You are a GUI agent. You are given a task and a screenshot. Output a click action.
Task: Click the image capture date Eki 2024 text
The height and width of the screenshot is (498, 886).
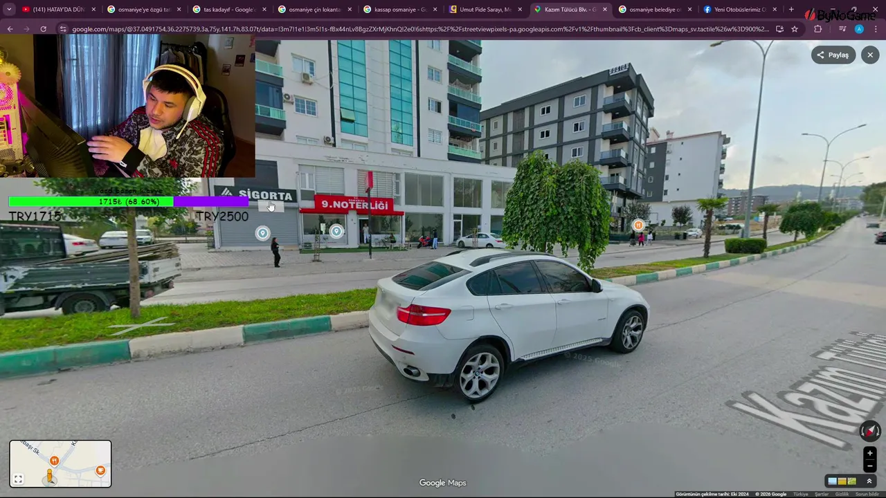click(712, 494)
